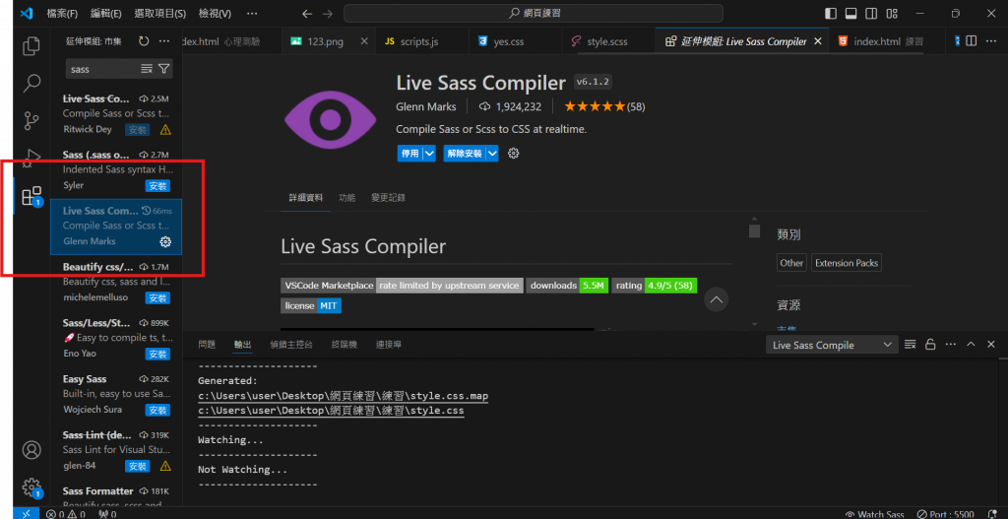
Task: Open the style.css.map path link in output
Action: click(x=344, y=396)
